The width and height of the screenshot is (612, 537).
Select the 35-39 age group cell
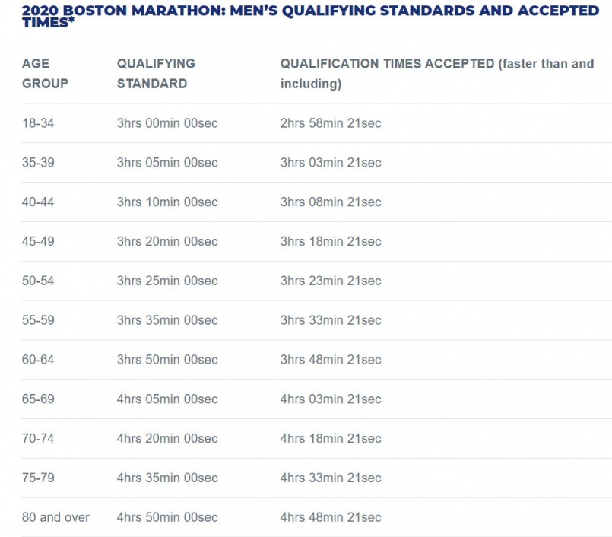tap(38, 163)
